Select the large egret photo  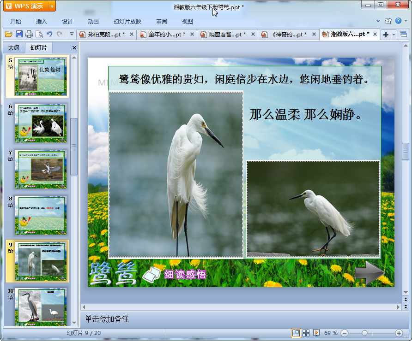tap(176, 175)
